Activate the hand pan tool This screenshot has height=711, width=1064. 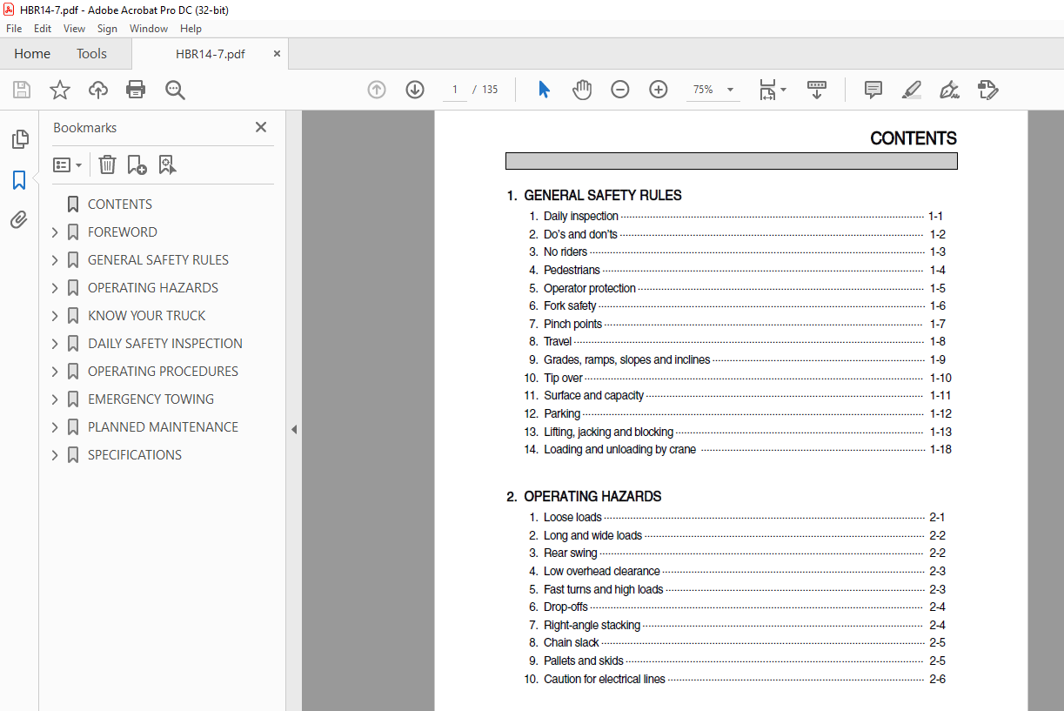(x=582, y=90)
